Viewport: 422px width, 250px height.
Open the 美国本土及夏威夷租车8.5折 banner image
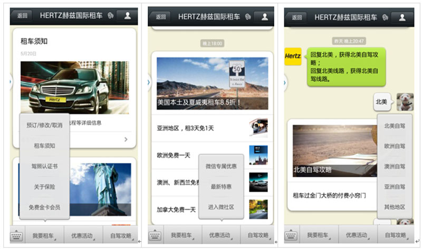click(x=213, y=83)
